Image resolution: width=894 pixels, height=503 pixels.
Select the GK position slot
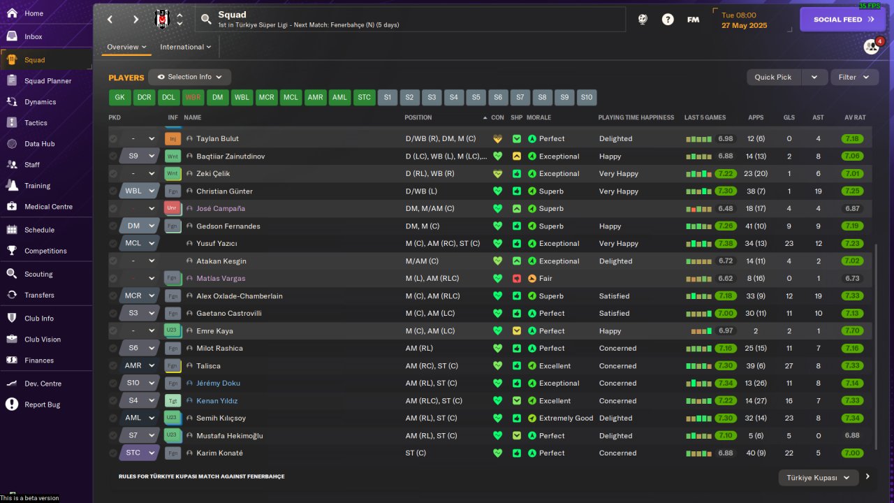[119, 97]
